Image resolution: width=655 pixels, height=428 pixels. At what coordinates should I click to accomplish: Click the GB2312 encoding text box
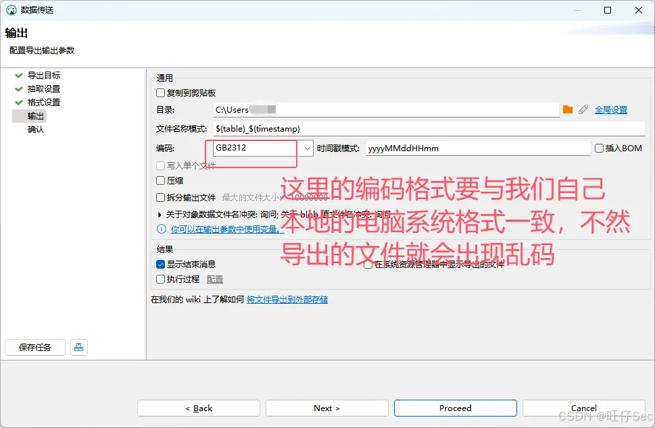click(258, 148)
